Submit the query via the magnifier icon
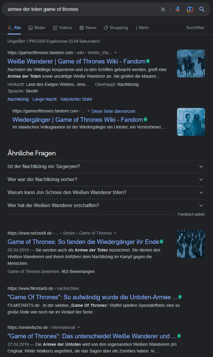Viewport: 213px width, 357px height. click(x=202, y=9)
